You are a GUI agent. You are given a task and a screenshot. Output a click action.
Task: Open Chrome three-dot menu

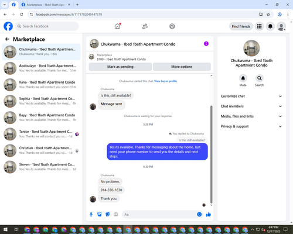point(288,15)
